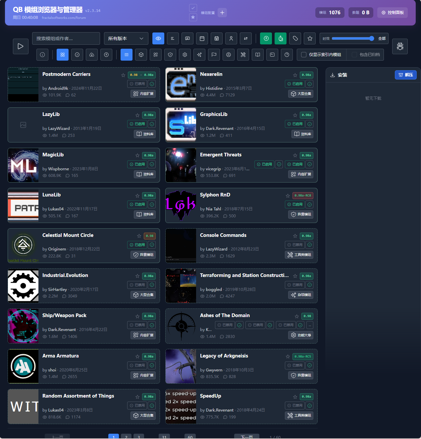Click the play/launch button beside the search box
Image resolution: width=421 pixels, height=439 pixels.
click(21, 46)
